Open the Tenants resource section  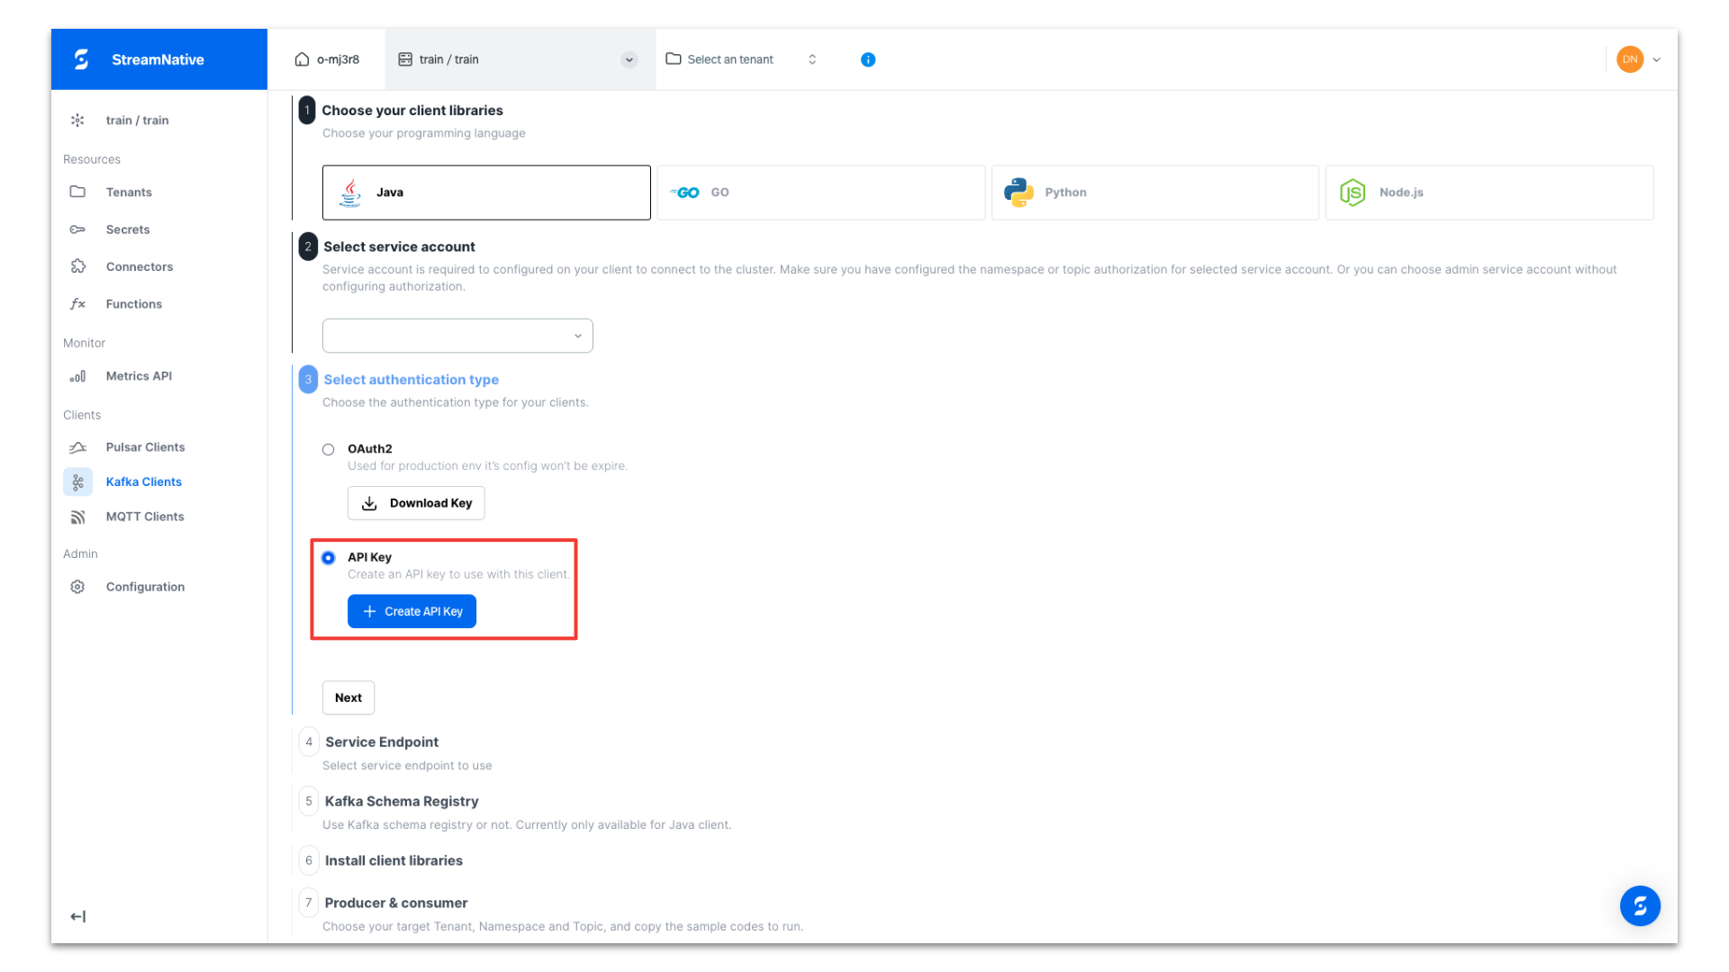[x=129, y=192]
